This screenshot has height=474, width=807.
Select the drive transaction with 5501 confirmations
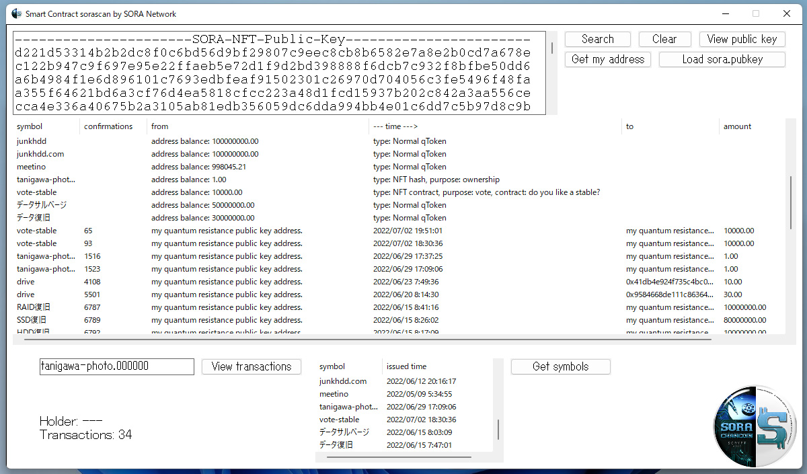[x=399, y=294]
